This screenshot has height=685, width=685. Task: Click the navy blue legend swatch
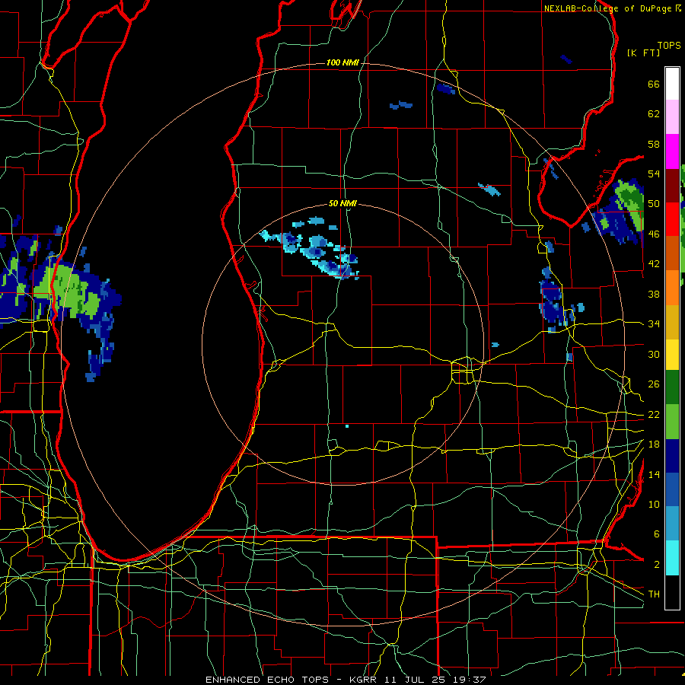[672, 456]
